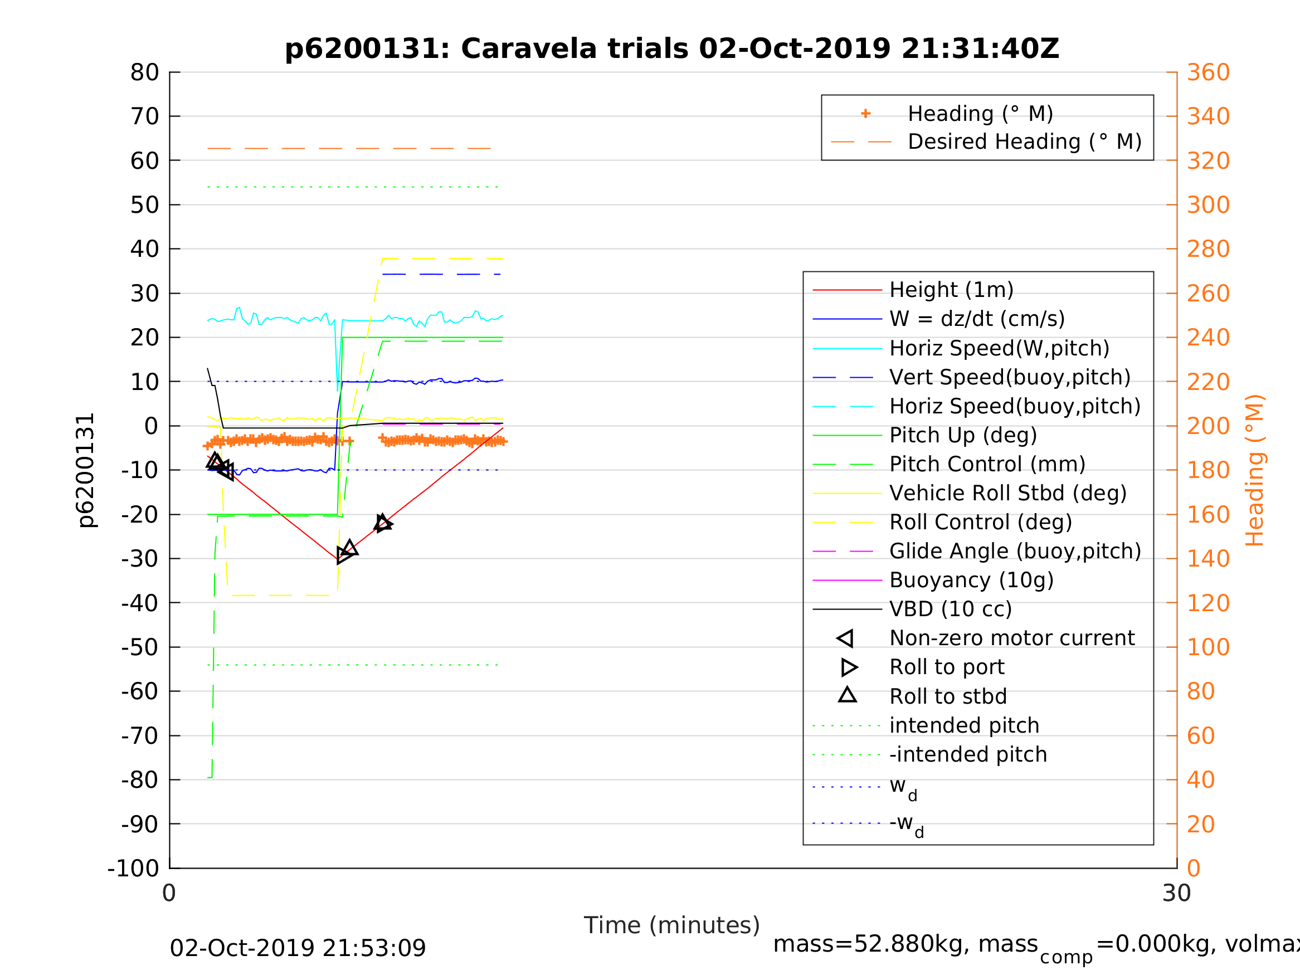
Task: Click 'Roll to stbd' legend label
Action: tap(948, 696)
